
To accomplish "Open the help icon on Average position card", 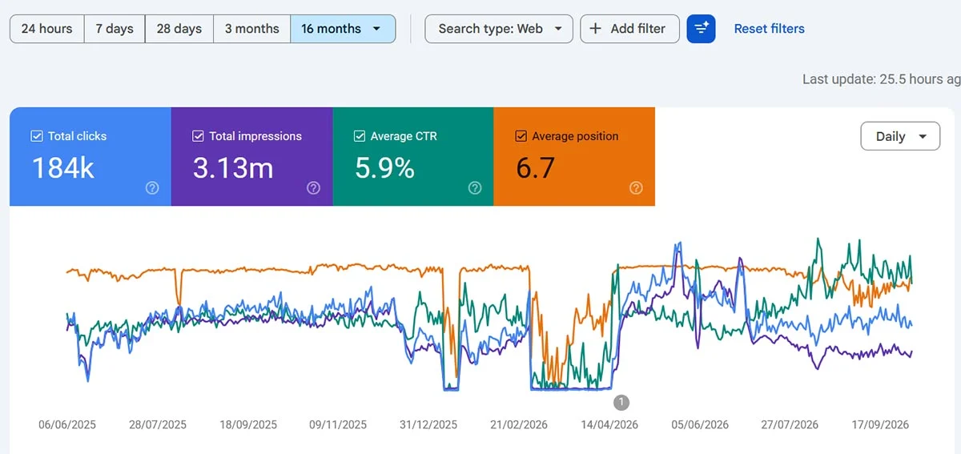I will tap(636, 188).
